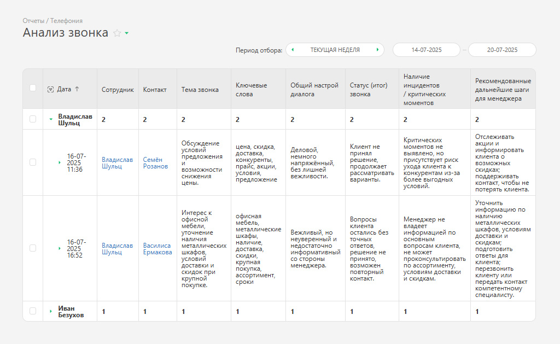
Task: Click the mood cell Вежливый, но неуверенный
Action: click(x=316, y=249)
